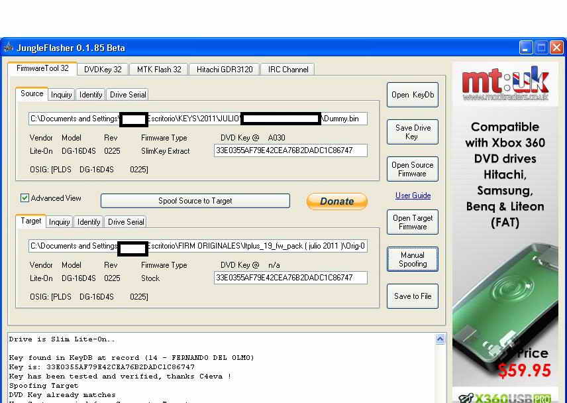The image size is (567, 403).
Task: Click the Source DVD Key field
Action: click(x=291, y=150)
